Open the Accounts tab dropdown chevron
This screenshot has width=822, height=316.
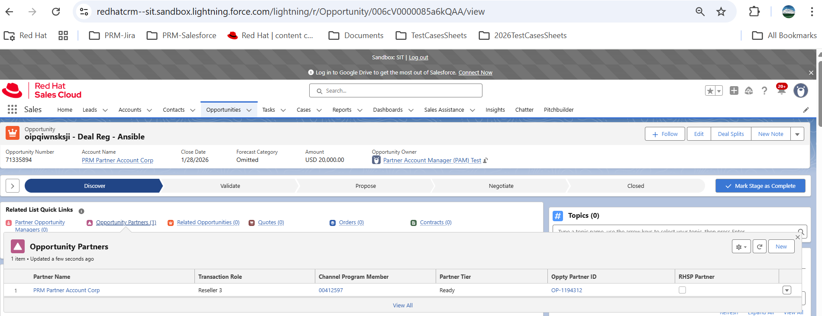(149, 110)
